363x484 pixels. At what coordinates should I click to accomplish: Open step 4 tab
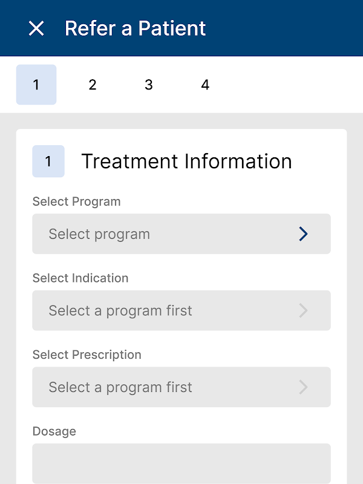pyautogui.click(x=205, y=85)
